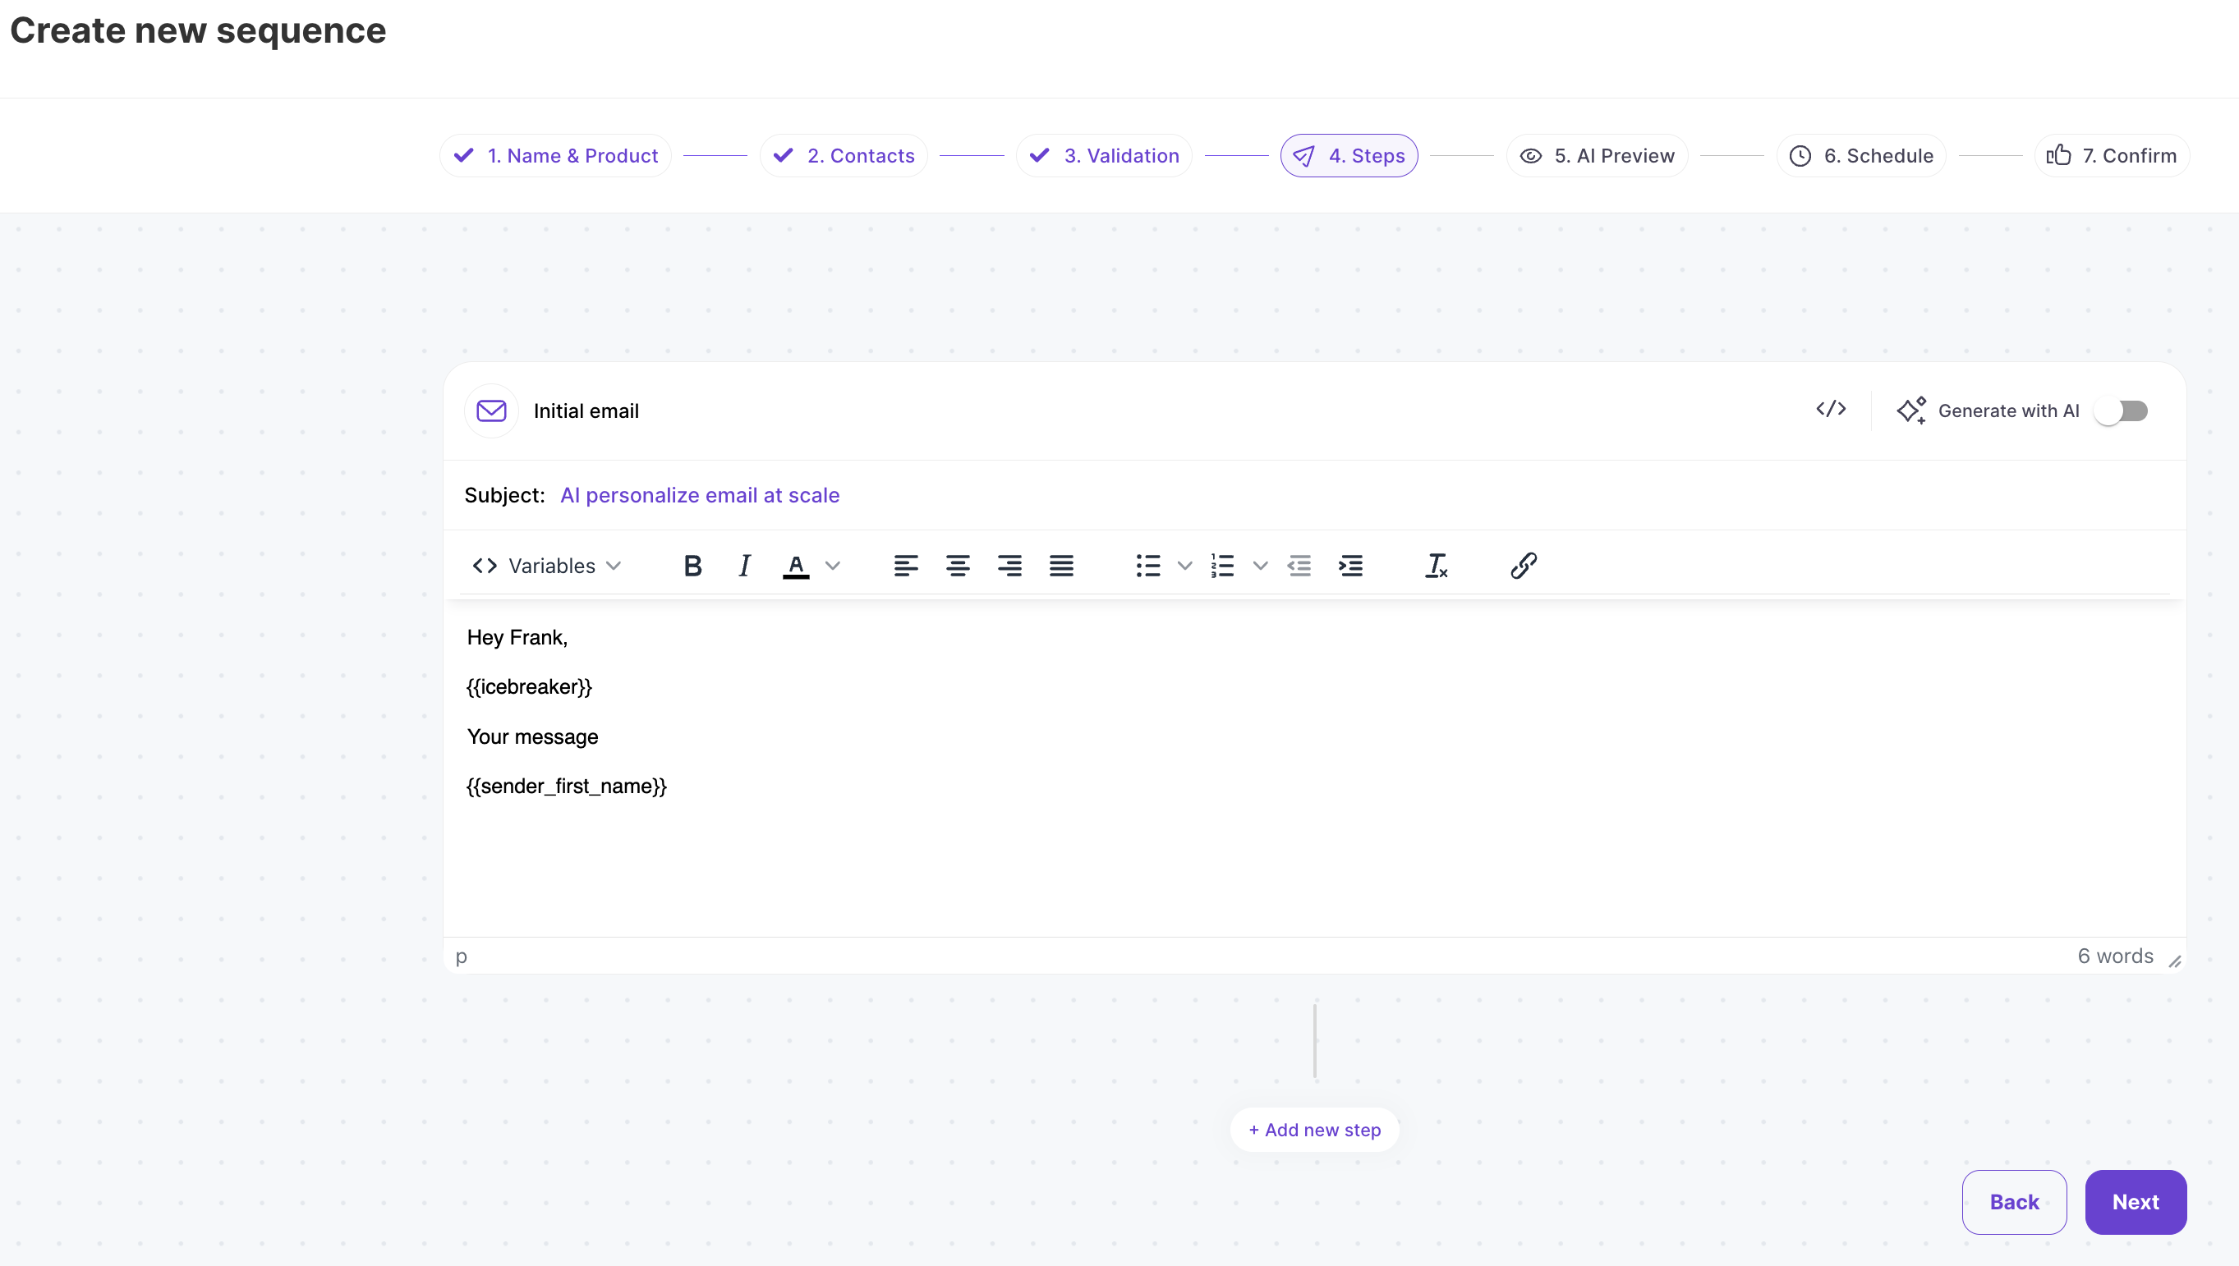Click the 'p' element path indicator
Image resolution: width=2239 pixels, height=1266 pixels.
(461, 956)
